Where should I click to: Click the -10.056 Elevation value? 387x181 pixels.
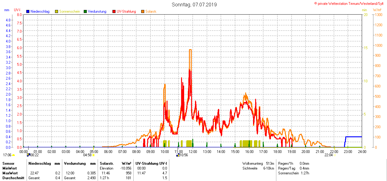[126, 168]
